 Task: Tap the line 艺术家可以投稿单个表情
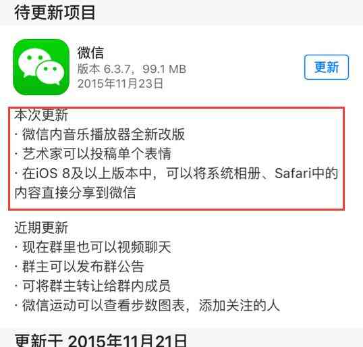[96, 153]
